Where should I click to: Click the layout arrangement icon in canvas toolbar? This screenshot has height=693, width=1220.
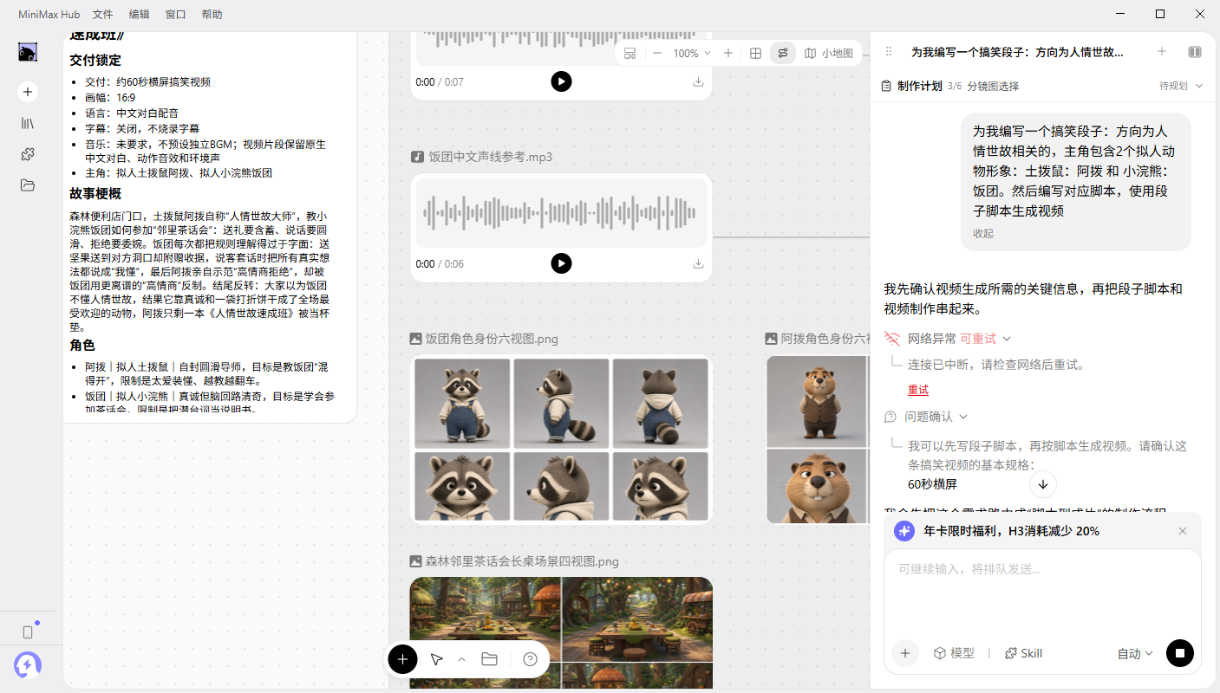630,53
